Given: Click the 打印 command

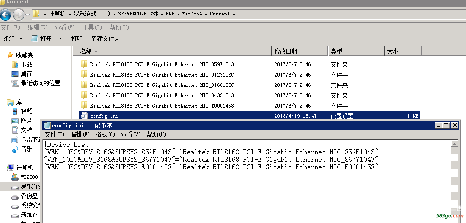Looking at the screenshot, I should tap(77, 38).
